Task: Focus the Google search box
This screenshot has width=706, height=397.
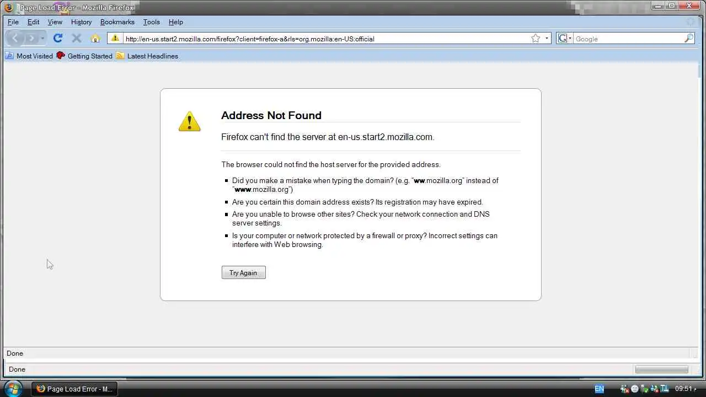Action: (x=628, y=39)
